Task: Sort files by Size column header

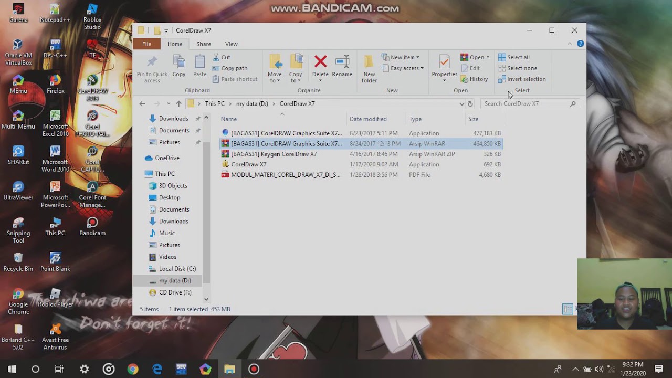Action: coord(484,119)
